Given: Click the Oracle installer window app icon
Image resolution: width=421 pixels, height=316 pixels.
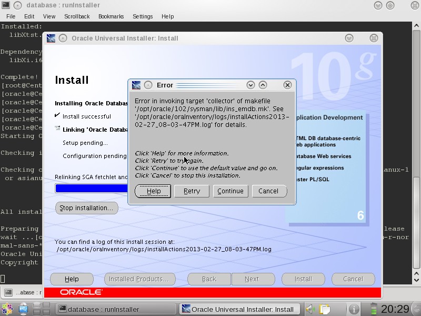Looking at the screenshot, I should [51, 38].
